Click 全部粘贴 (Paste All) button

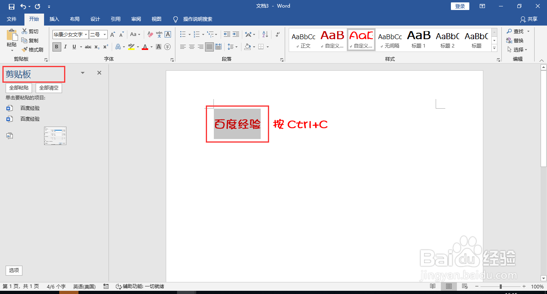(19, 88)
